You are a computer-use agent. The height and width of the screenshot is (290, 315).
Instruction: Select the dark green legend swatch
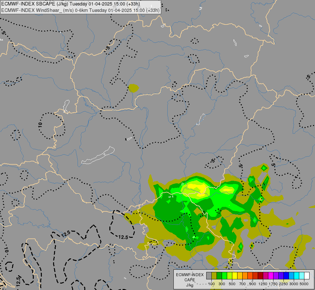pyautogui.click(x=219, y=276)
